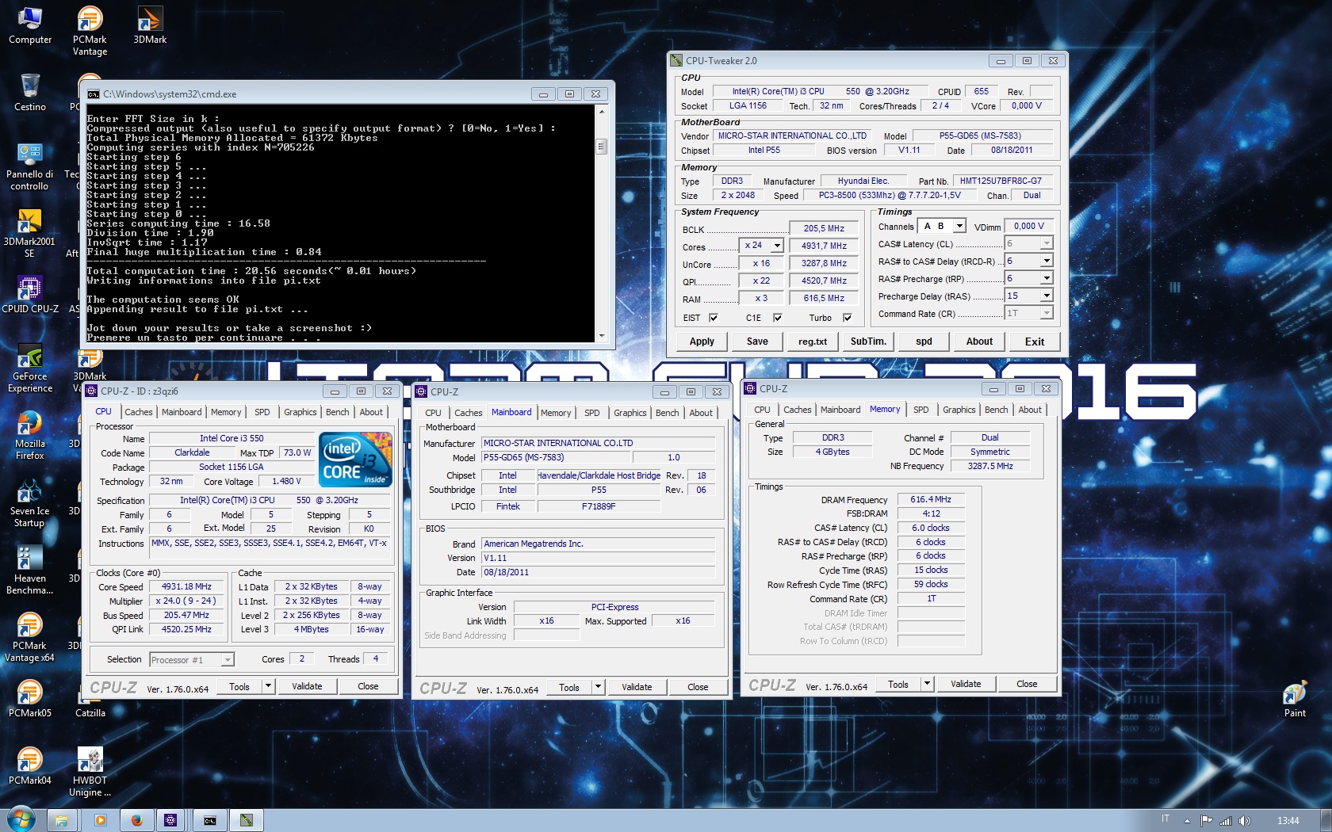
Task: Click Save button in CPU-Tweaker
Action: tap(757, 342)
